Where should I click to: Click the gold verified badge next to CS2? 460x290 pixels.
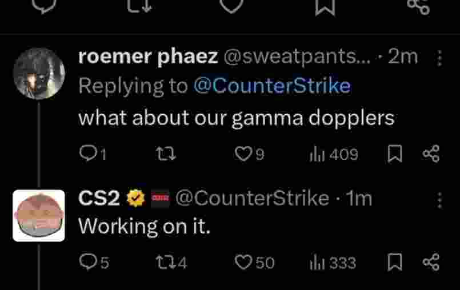pos(135,199)
